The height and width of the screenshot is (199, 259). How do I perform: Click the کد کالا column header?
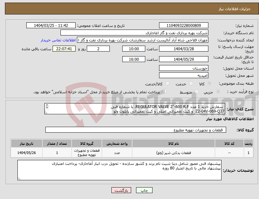[x=229, y=144]
